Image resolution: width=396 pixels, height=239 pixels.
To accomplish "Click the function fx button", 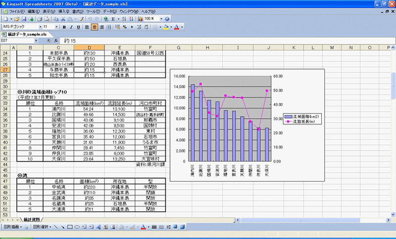I will click(56, 40).
